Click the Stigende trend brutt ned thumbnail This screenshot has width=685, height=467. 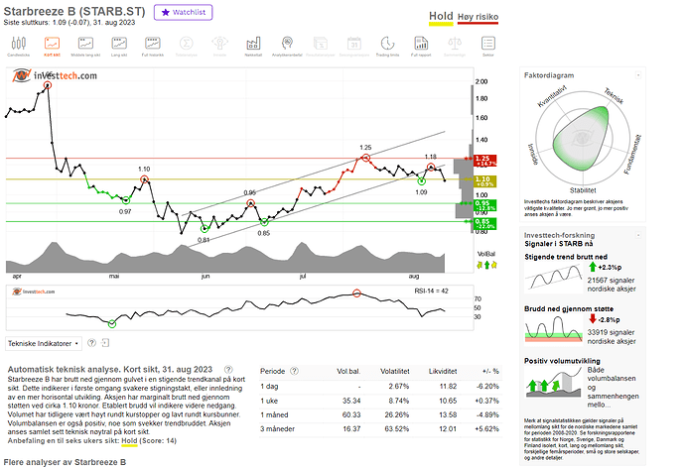tap(554, 279)
